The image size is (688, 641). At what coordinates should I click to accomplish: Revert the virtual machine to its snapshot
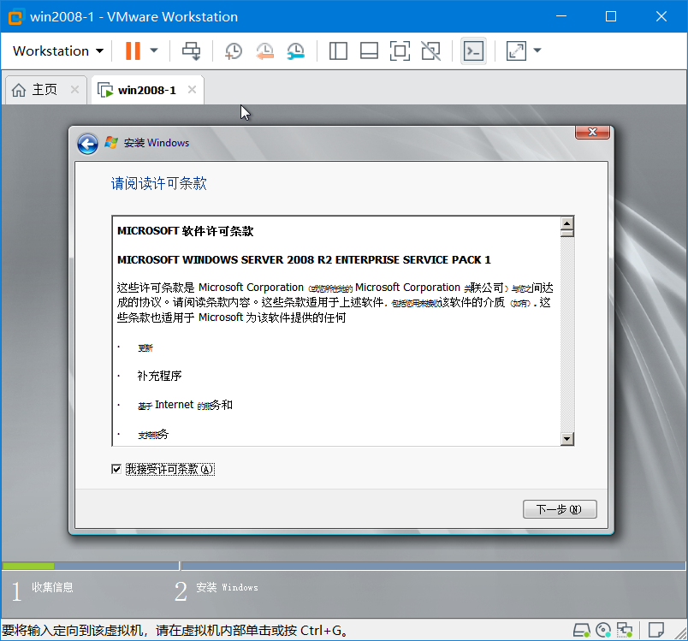point(264,50)
